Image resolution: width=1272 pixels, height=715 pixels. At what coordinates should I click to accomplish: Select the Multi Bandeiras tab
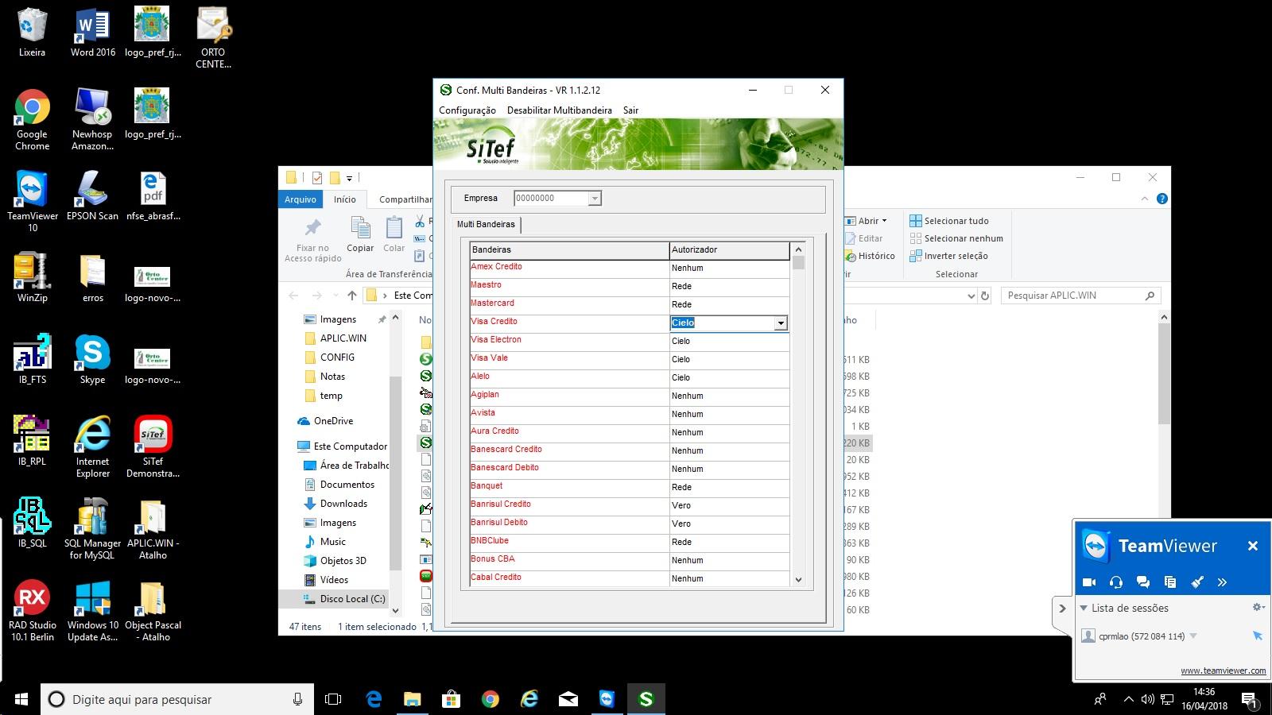pyautogui.click(x=486, y=224)
